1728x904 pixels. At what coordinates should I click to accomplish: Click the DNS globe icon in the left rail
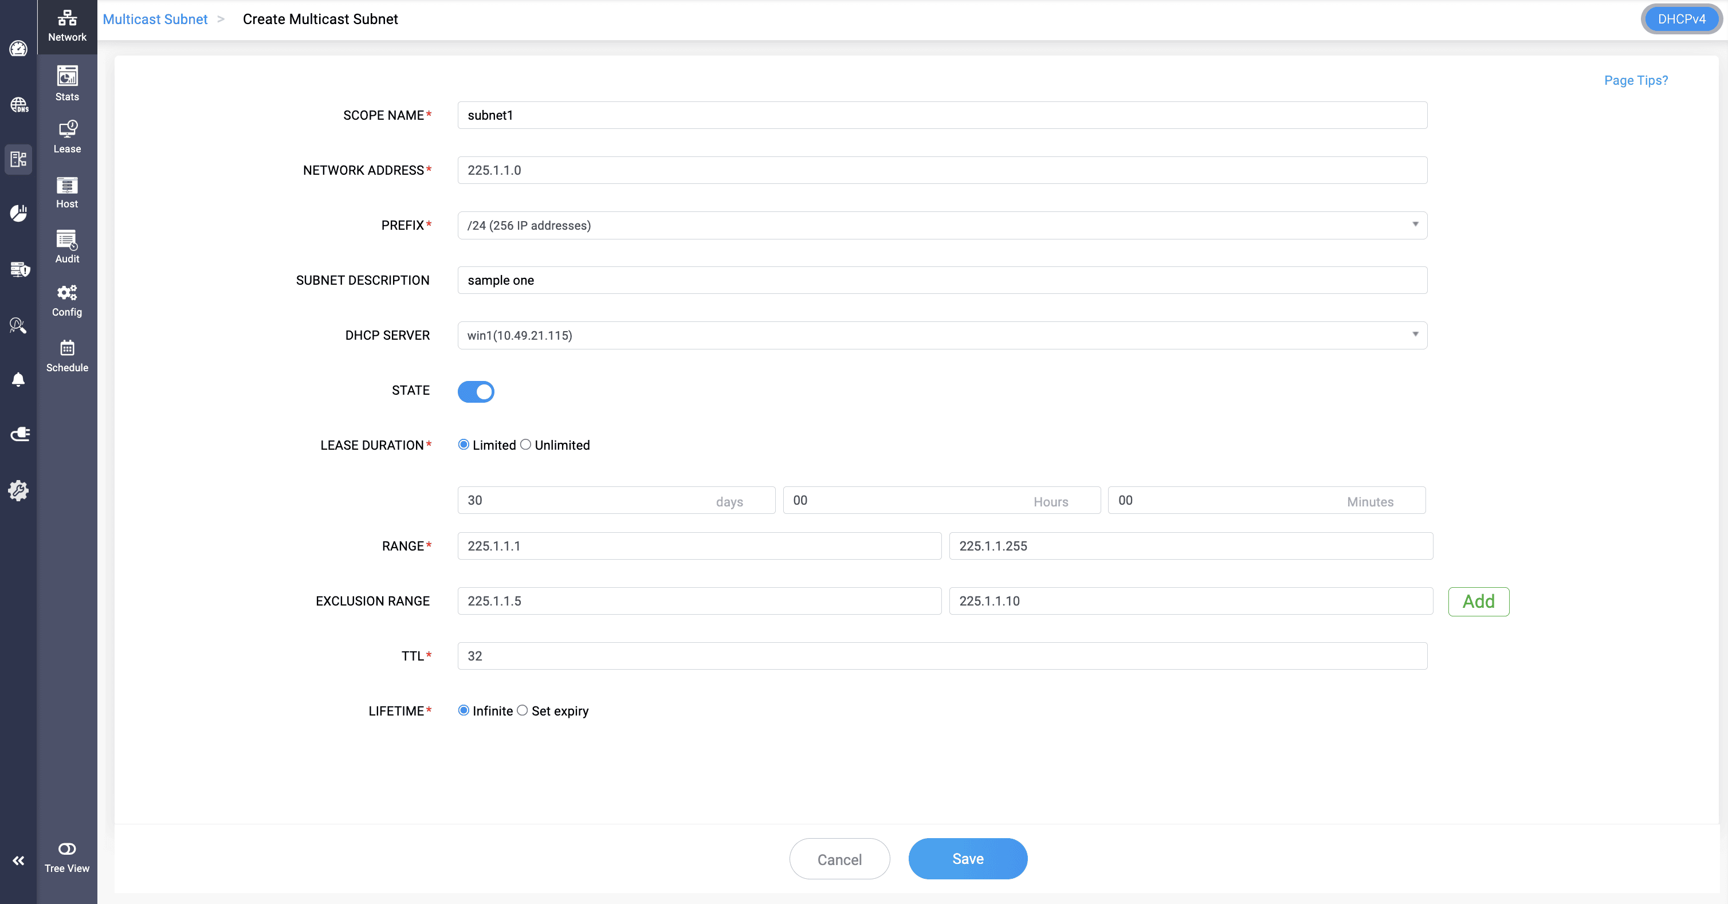point(18,105)
